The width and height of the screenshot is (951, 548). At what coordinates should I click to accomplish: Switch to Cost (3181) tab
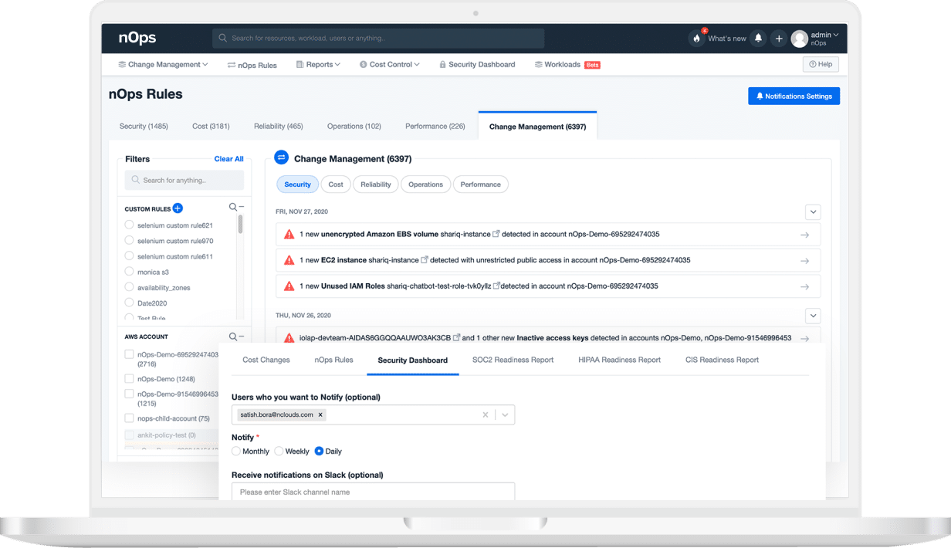tap(211, 126)
